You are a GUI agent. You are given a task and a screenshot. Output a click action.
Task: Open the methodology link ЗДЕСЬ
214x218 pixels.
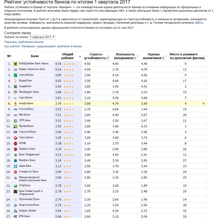(x=199, y=23)
